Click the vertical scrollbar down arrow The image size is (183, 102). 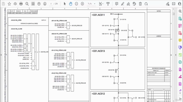click(173, 101)
